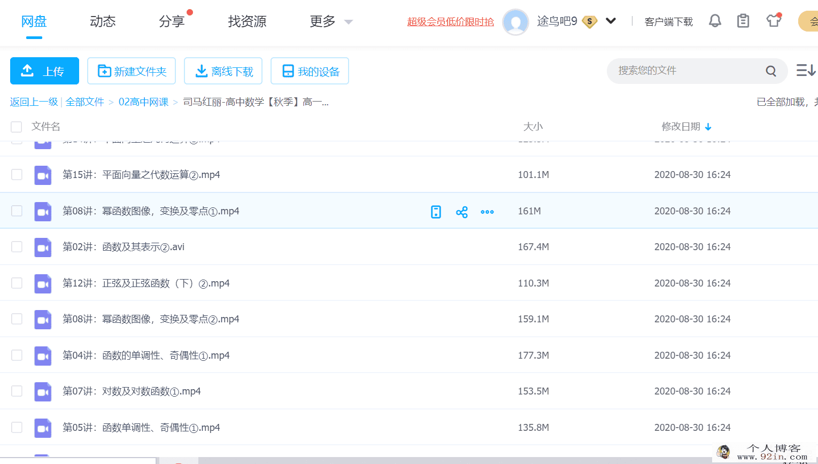
Task: Switch to the 找资源 tab
Action: 247,21
